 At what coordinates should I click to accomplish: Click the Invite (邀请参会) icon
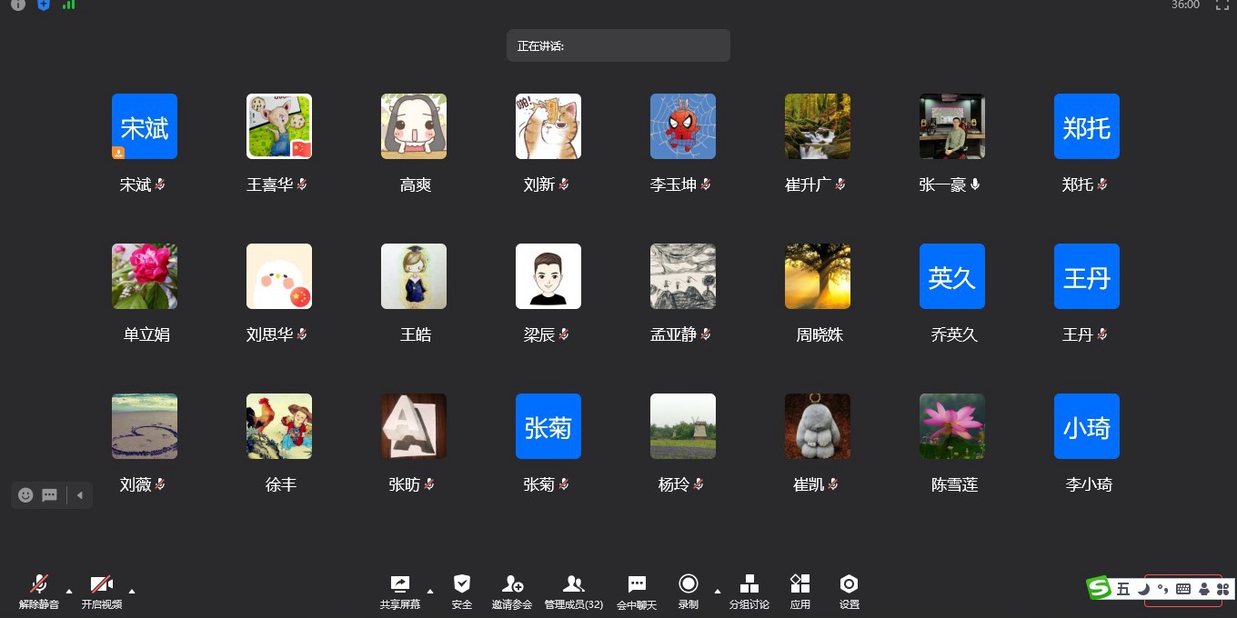click(x=512, y=584)
